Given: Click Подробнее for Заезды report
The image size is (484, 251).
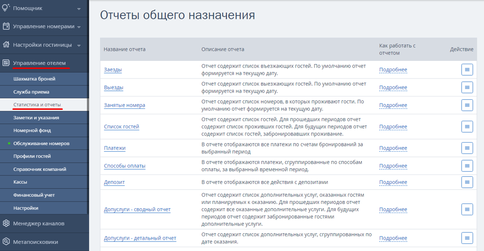Looking at the screenshot, I should pyautogui.click(x=393, y=70).
